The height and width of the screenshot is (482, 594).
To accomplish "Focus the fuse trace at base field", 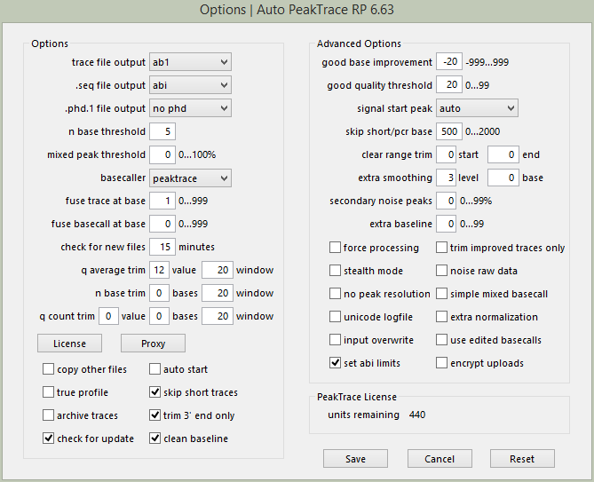I will 162,201.
